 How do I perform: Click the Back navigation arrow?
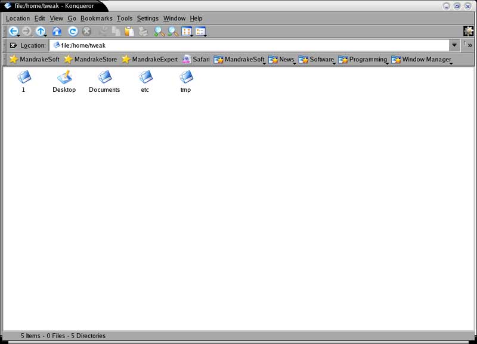click(13, 32)
